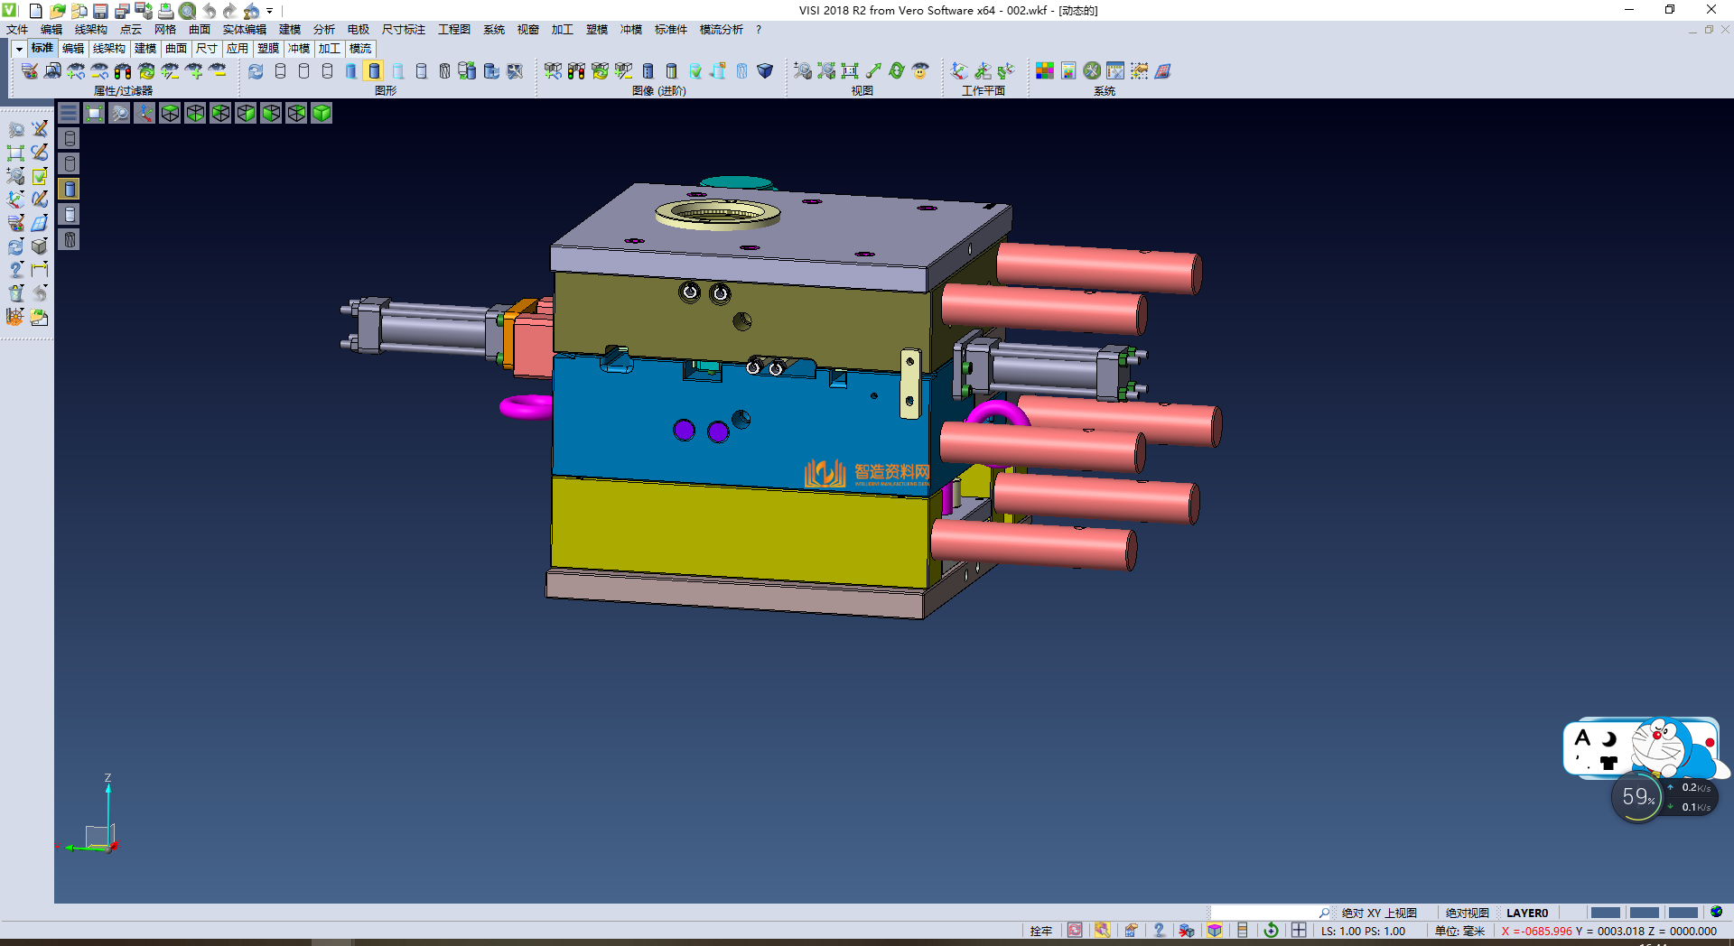
Task: Toggle the active shading button in left viewport strip
Action: click(x=70, y=189)
